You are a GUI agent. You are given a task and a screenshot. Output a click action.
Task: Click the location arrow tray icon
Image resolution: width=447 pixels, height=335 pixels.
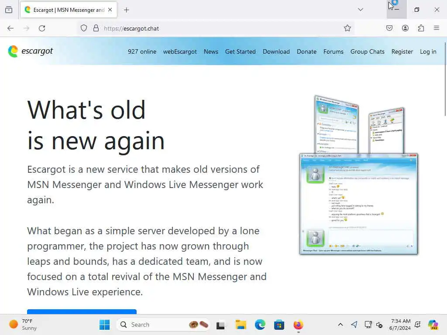coord(354,325)
